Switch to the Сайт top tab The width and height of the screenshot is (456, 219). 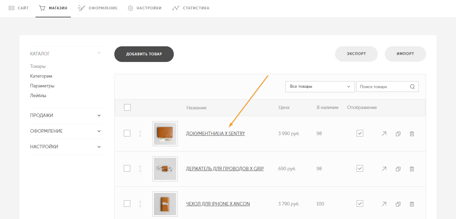coord(18,8)
